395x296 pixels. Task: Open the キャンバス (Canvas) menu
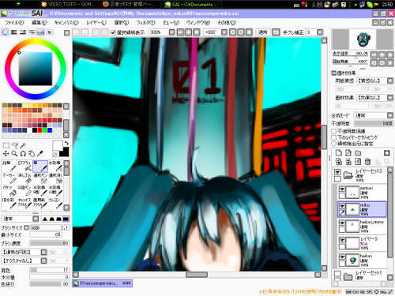66,23
